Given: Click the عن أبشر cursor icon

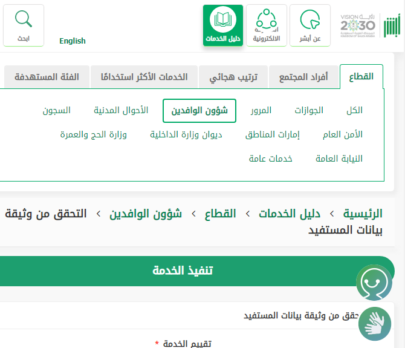Looking at the screenshot, I should [309, 20].
